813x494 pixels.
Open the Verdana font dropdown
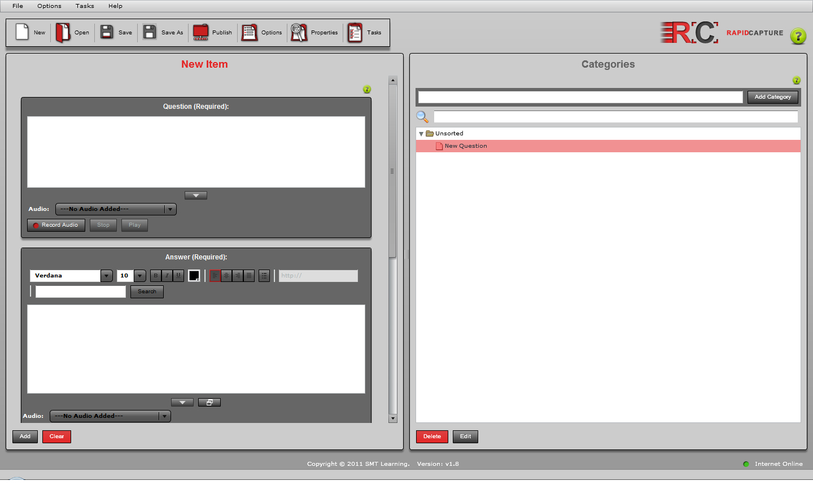tap(106, 276)
